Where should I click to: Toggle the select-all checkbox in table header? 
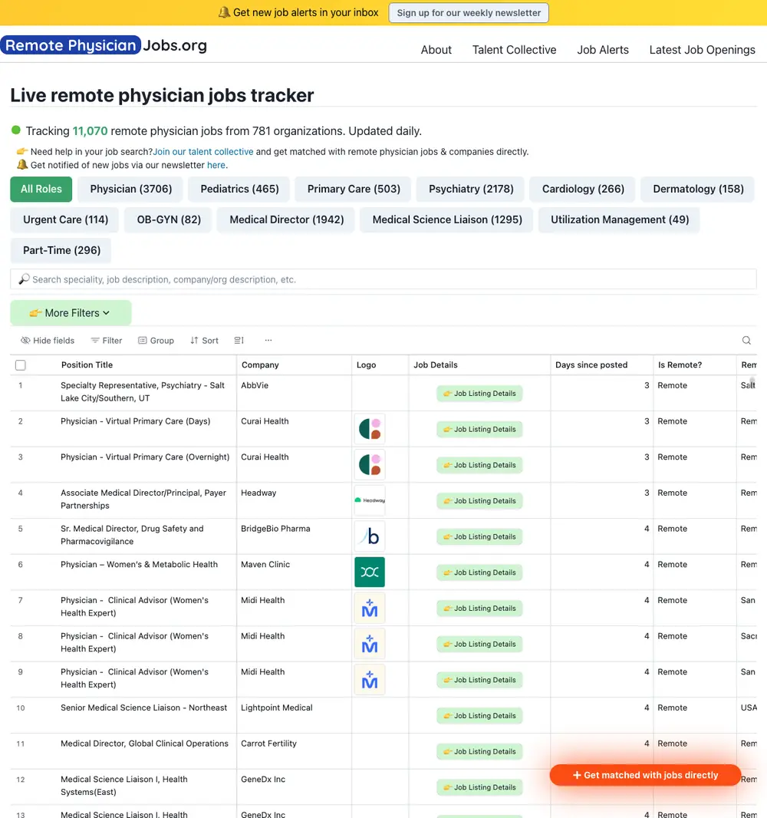tap(21, 365)
